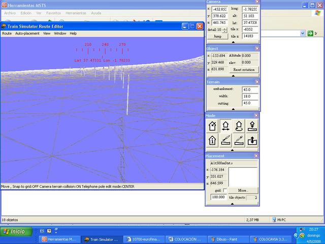Open the Auto-placement menu
This screenshot has width=325, height=244.
click(27, 34)
